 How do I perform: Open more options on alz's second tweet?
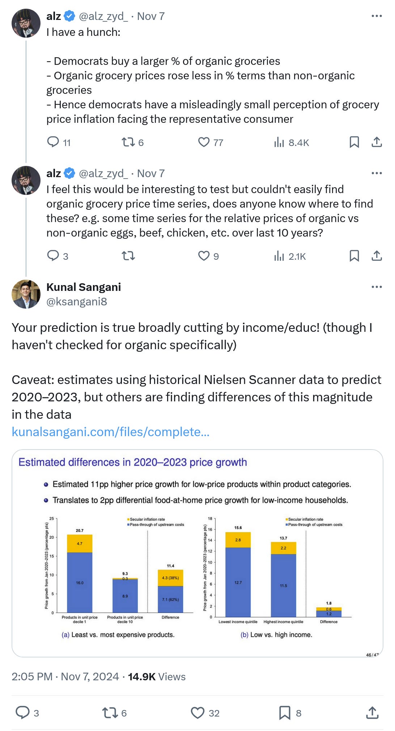[x=377, y=173]
